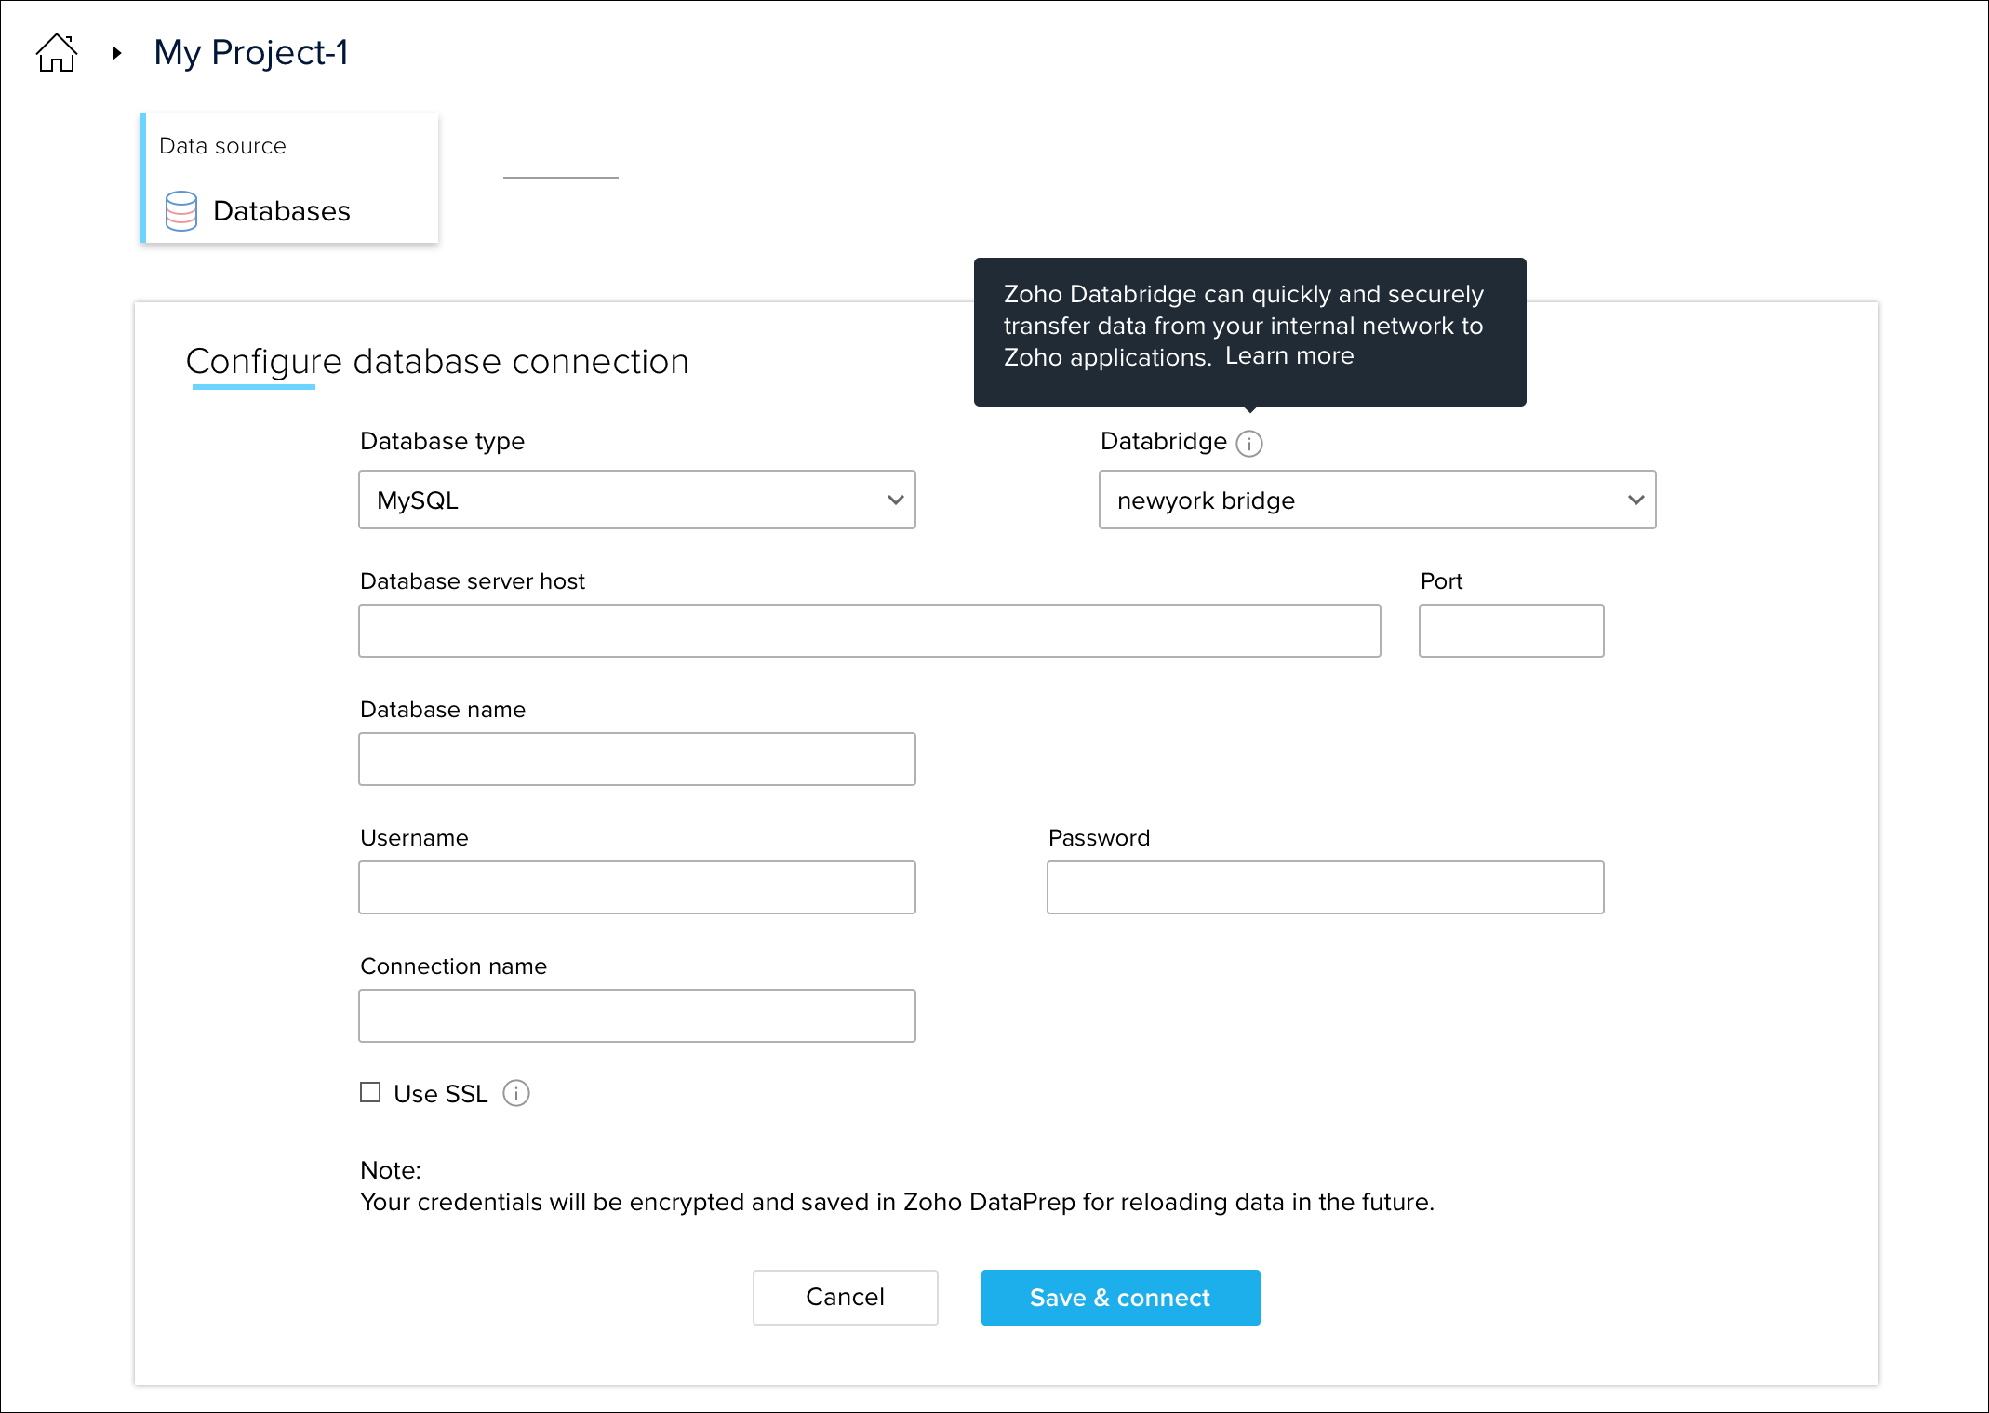Viewport: 1989px width, 1413px height.
Task: Focus the Database server host field
Action: point(869,631)
